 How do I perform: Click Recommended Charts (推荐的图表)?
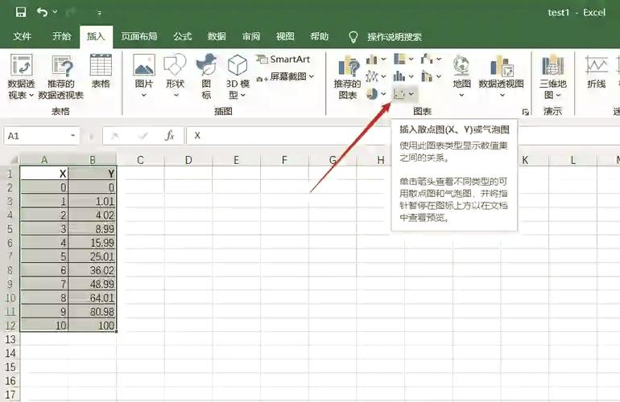[x=348, y=77]
